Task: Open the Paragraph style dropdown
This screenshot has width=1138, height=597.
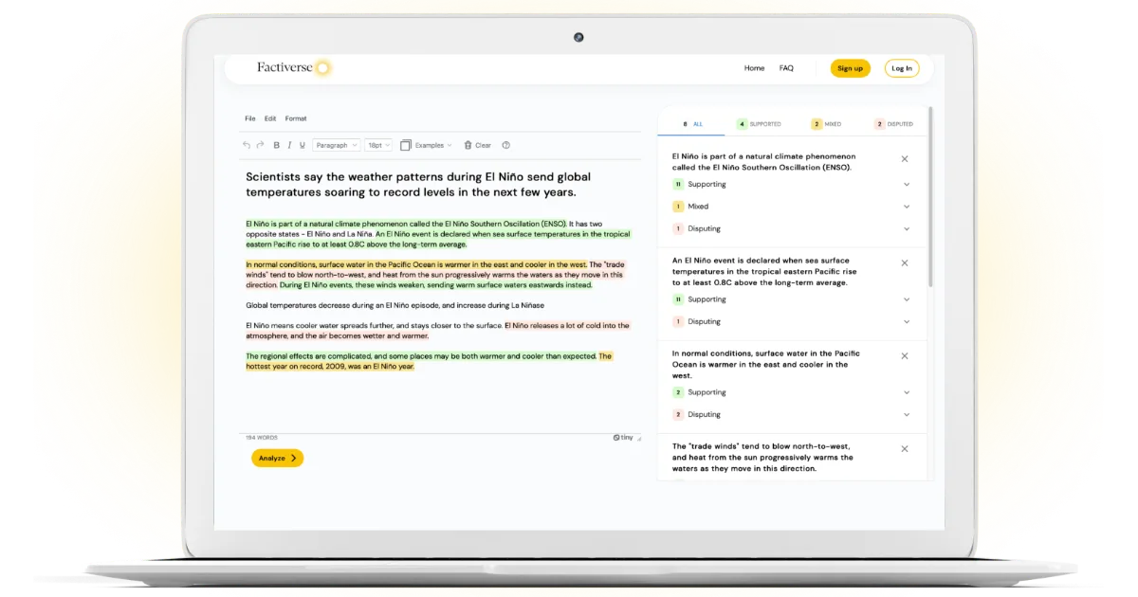Action: tap(337, 145)
